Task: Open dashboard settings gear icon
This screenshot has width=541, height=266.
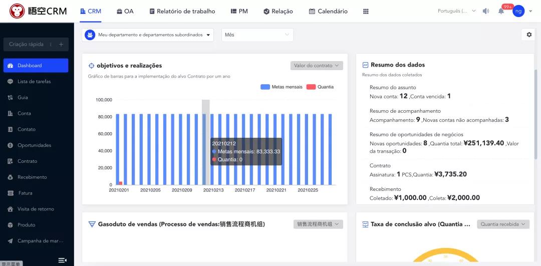Action: (529, 35)
